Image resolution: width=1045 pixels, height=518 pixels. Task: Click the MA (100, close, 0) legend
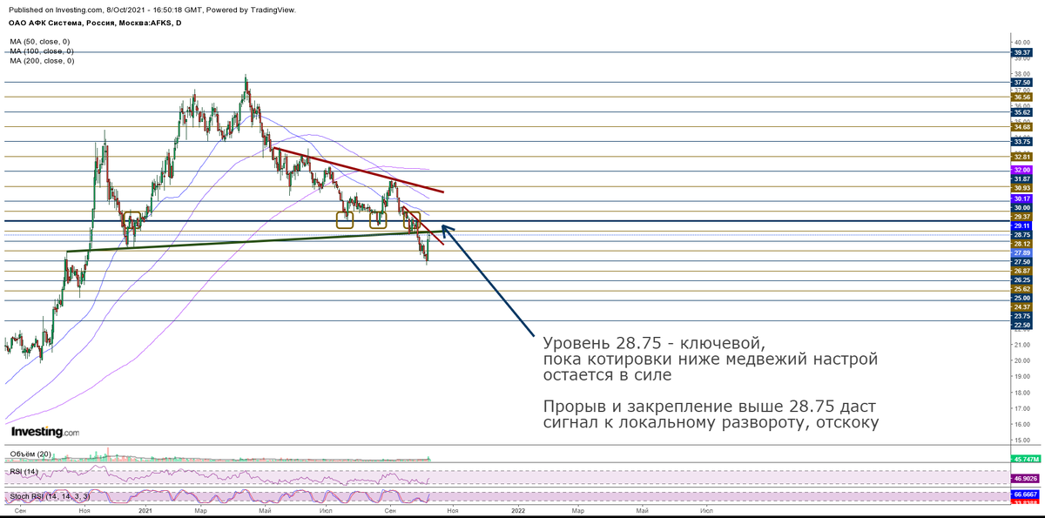[x=42, y=51]
